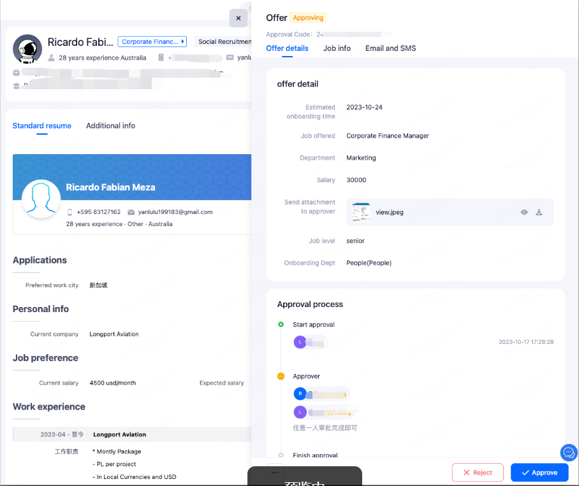Click the Marketing department value
This screenshot has width=579, height=486.
click(x=361, y=158)
